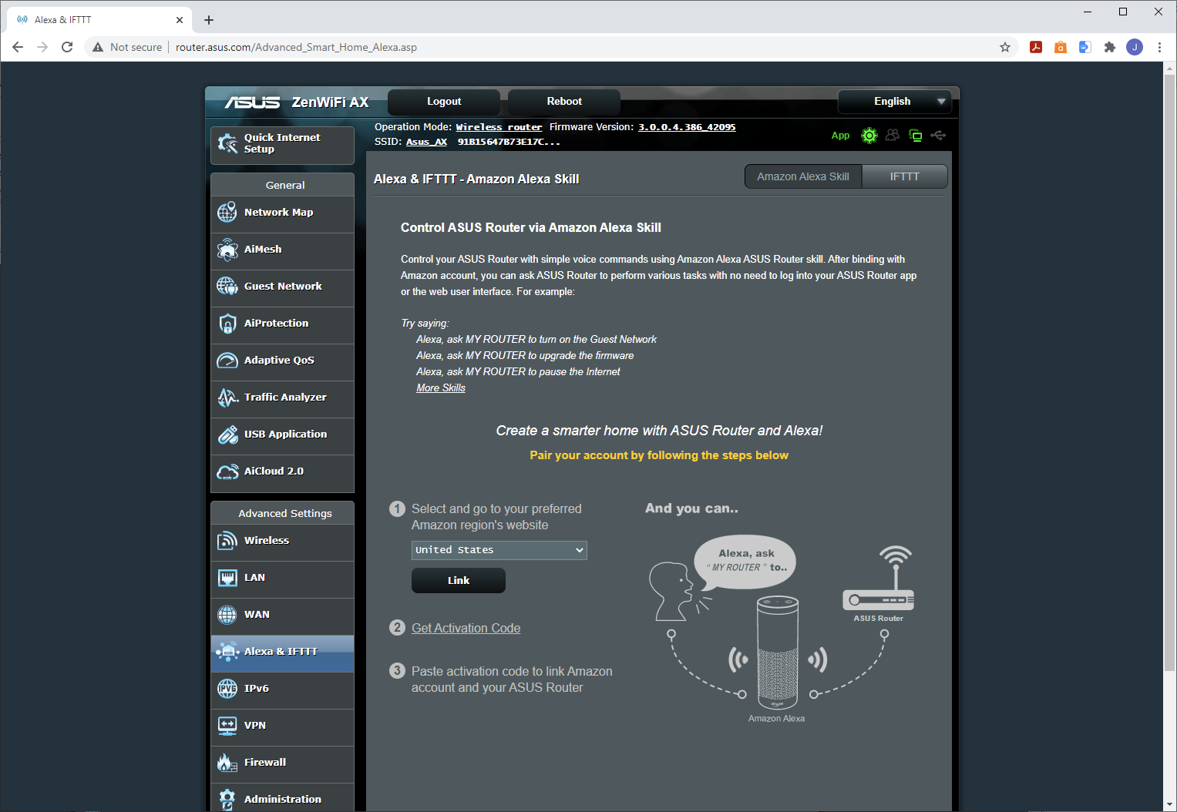Select the Alexa & IFTTT browser tab
This screenshot has height=812, width=1177.
click(x=99, y=20)
